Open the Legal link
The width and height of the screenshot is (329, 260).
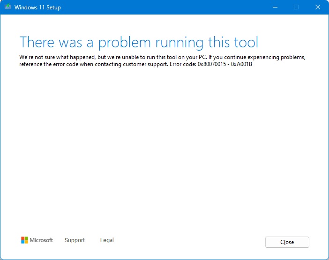pyautogui.click(x=107, y=240)
